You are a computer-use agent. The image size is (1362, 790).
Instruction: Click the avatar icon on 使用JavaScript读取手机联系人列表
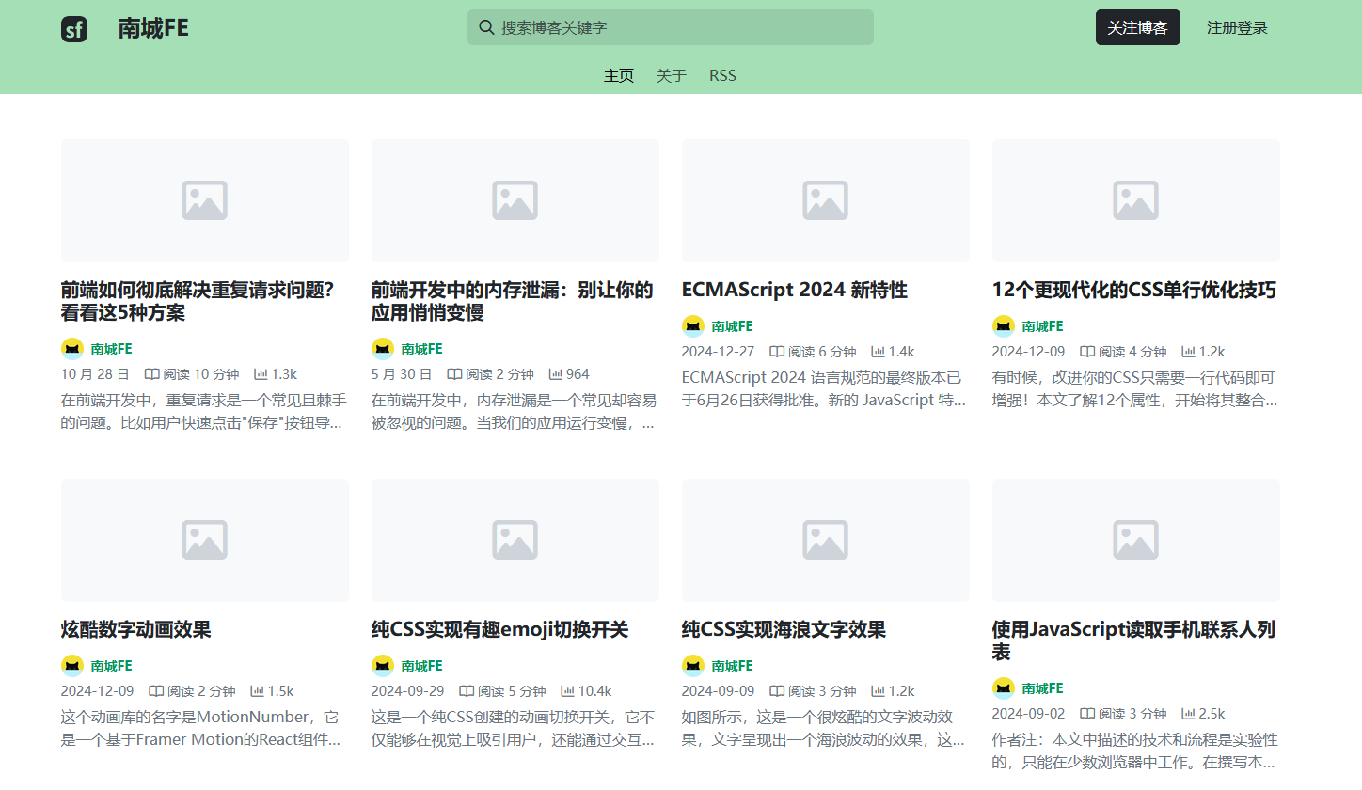pos(1004,687)
